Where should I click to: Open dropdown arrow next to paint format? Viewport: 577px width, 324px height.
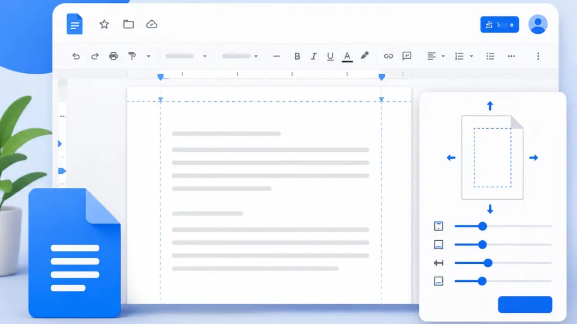coord(148,56)
